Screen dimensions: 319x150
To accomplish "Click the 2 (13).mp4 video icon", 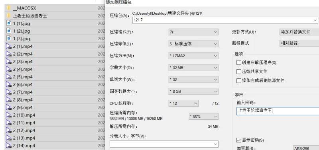I will click(8, 138).
